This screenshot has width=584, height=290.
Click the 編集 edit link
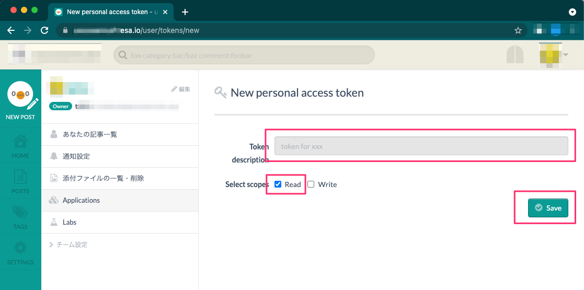click(180, 89)
